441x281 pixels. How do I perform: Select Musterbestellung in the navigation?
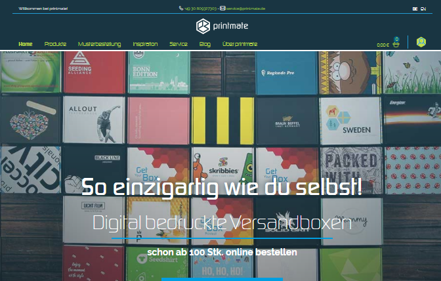pyautogui.click(x=99, y=44)
